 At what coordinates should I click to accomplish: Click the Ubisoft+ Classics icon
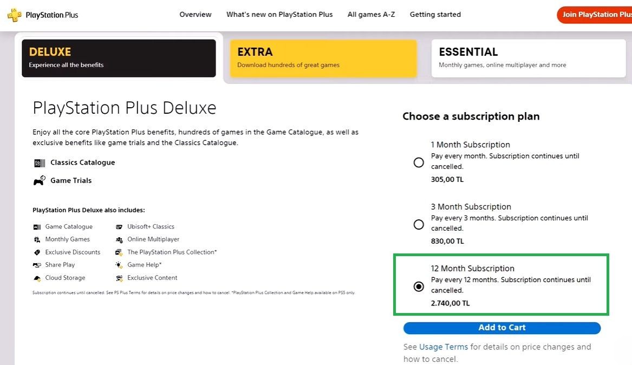pyautogui.click(x=119, y=227)
